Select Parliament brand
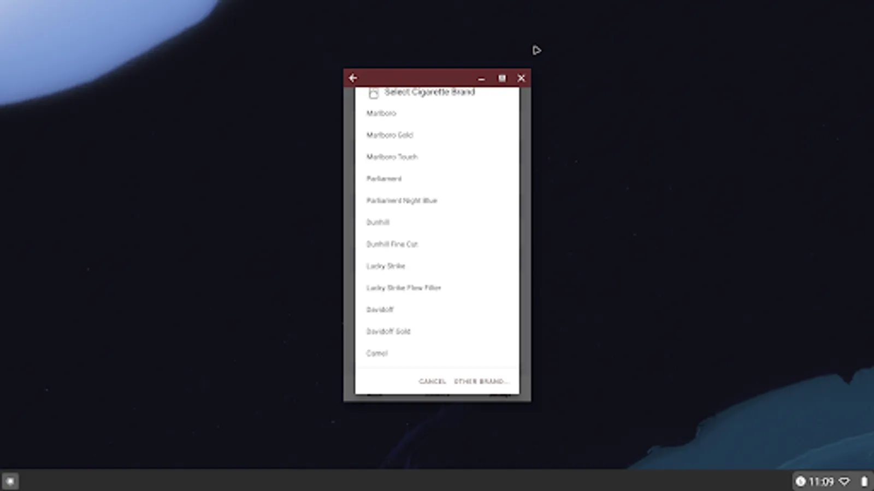This screenshot has width=874, height=491. (437, 178)
